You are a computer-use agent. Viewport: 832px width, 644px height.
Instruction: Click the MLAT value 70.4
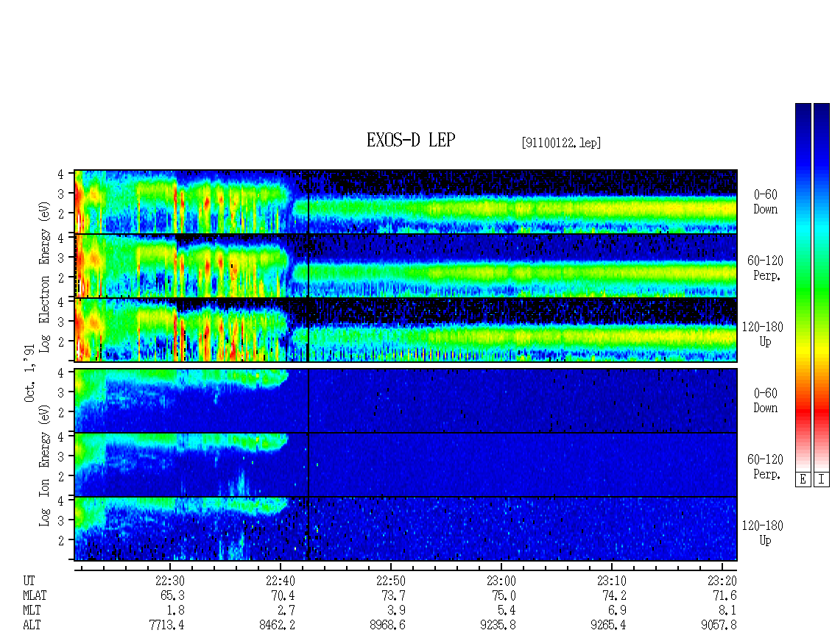[x=283, y=595]
